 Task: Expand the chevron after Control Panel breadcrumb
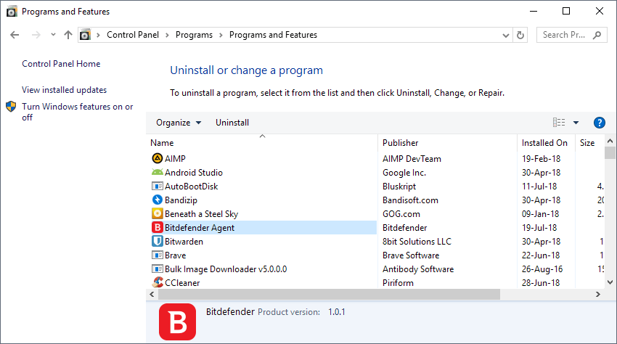coord(167,35)
